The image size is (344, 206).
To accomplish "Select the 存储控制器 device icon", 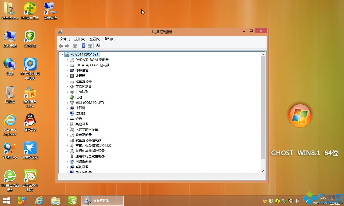I will tap(72, 87).
